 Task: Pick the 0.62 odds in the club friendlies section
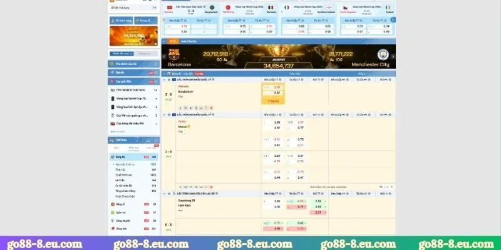tap(296, 223)
